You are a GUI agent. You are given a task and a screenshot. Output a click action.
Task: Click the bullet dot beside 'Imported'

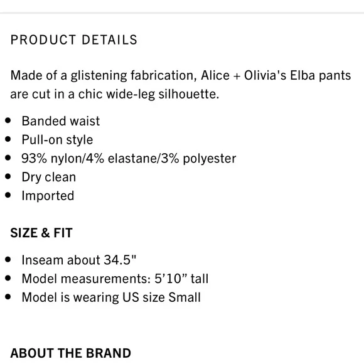pyautogui.click(x=8, y=195)
